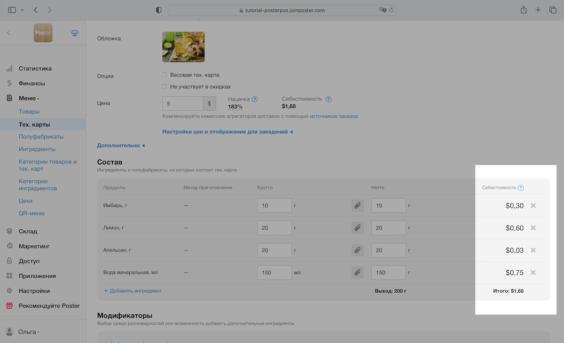Click the Safari share icon

click(523, 10)
